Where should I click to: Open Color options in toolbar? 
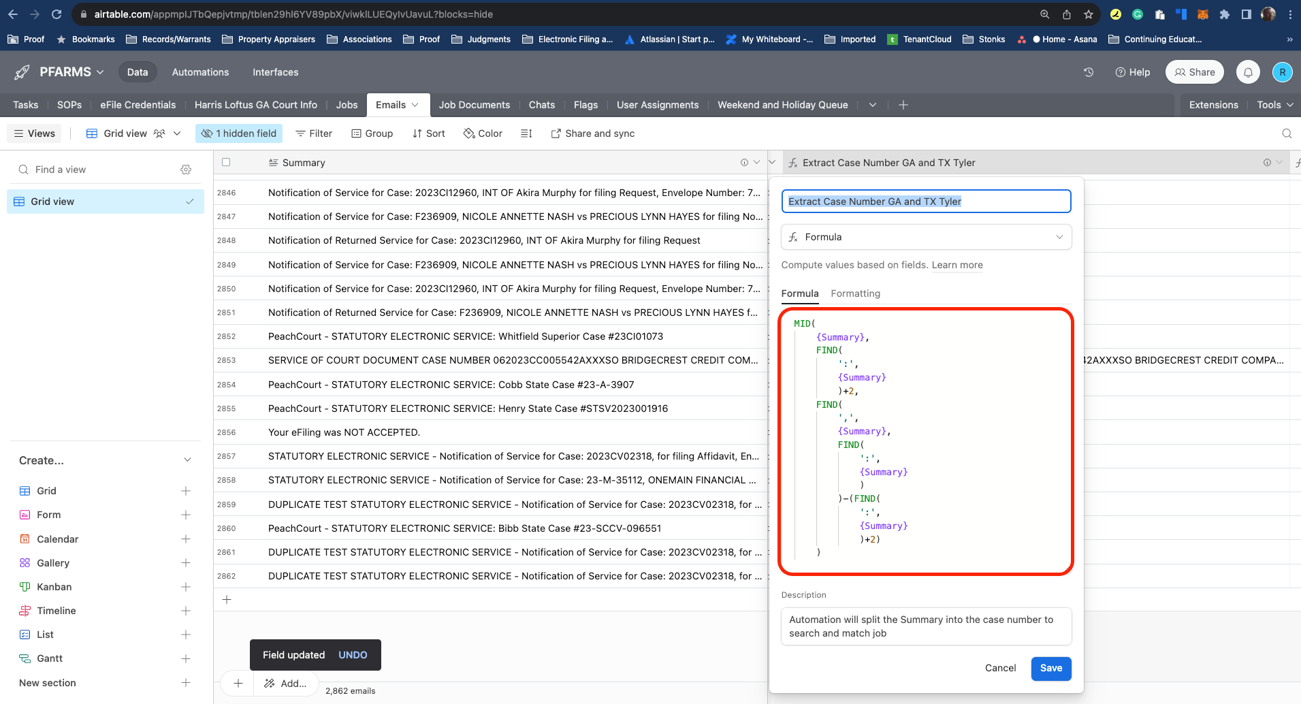pyautogui.click(x=483, y=133)
